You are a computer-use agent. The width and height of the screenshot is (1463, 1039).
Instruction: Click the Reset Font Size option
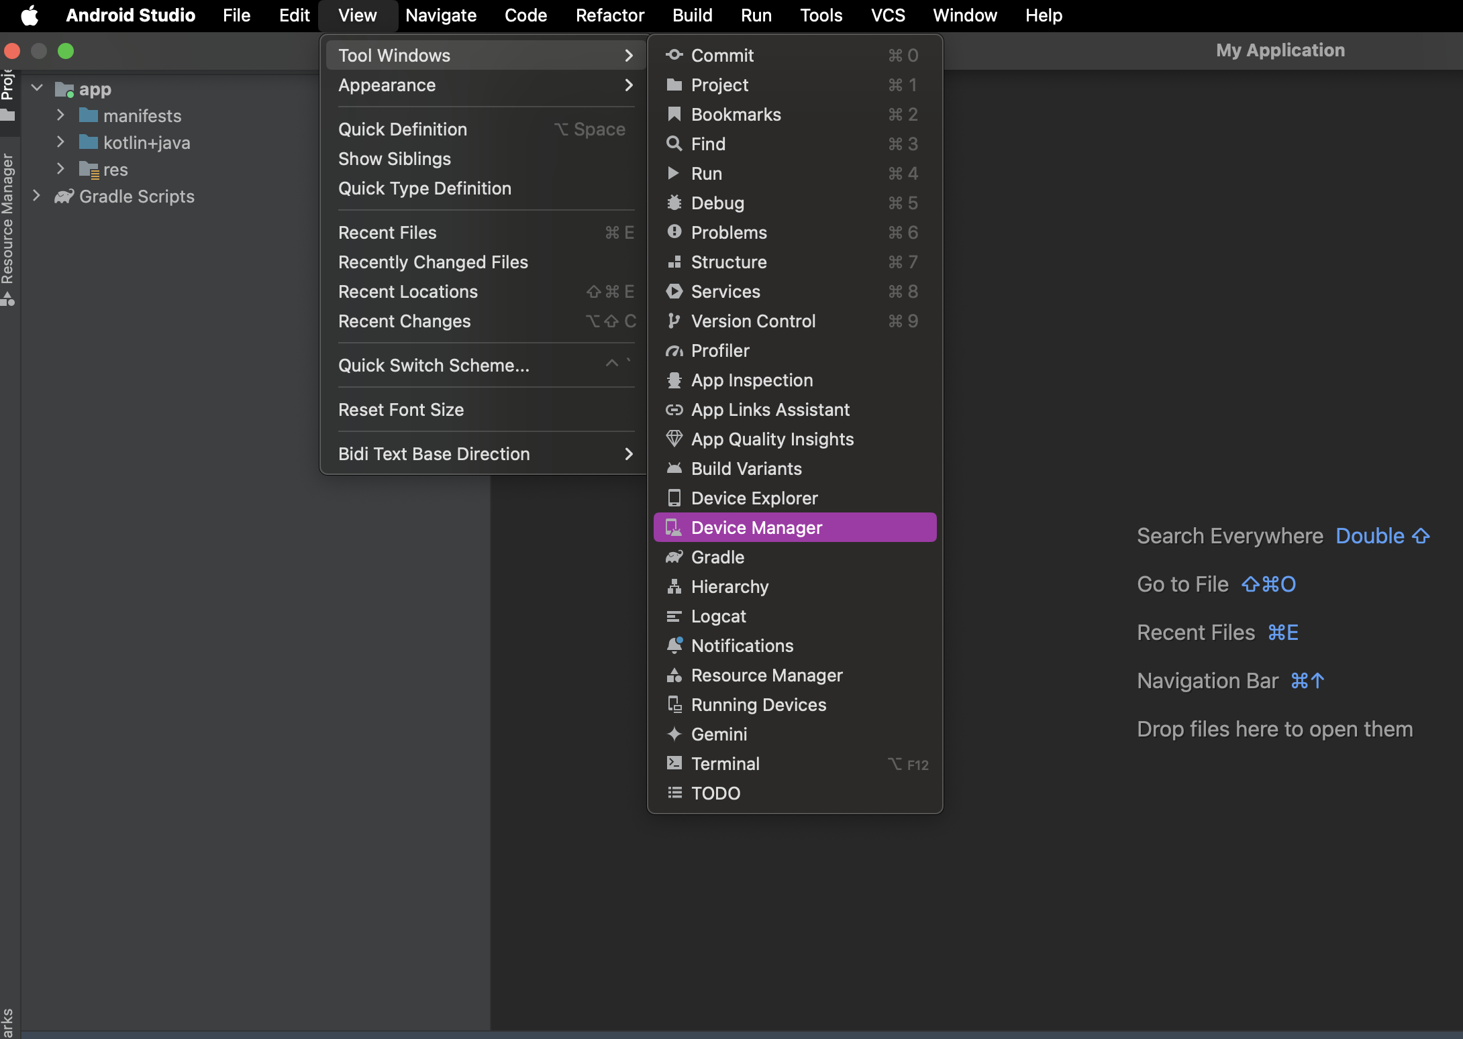pyautogui.click(x=401, y=408)
